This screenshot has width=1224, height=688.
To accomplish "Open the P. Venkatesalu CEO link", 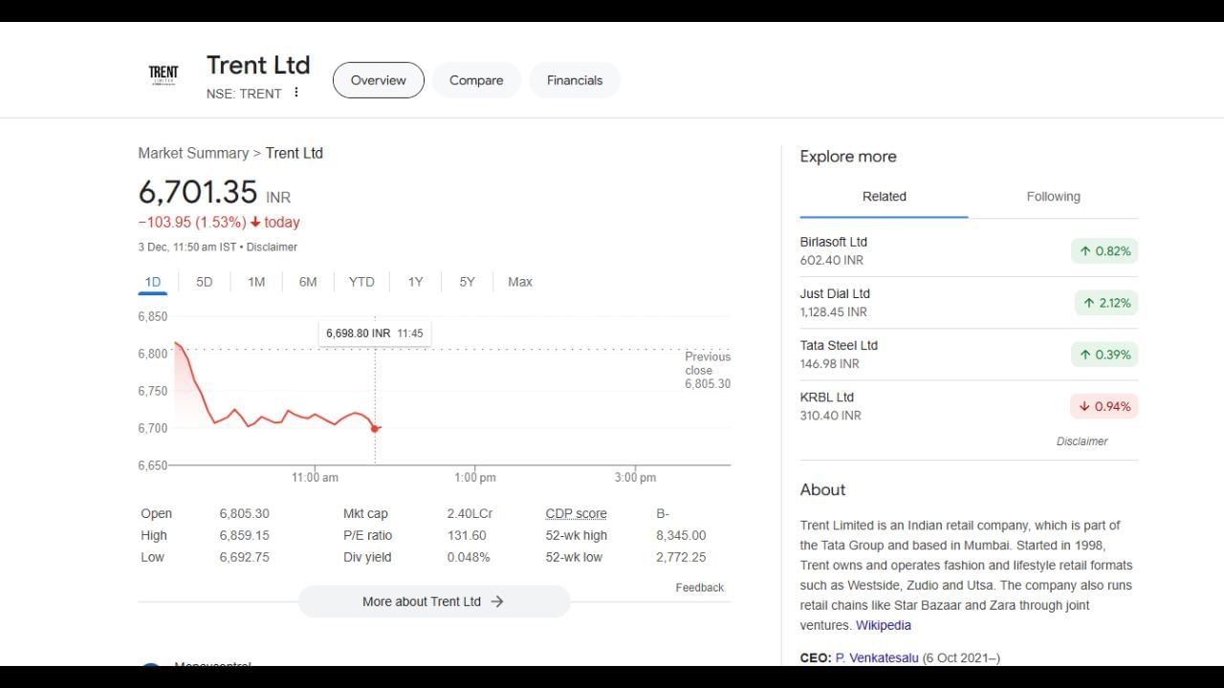I will pos(877,657).
